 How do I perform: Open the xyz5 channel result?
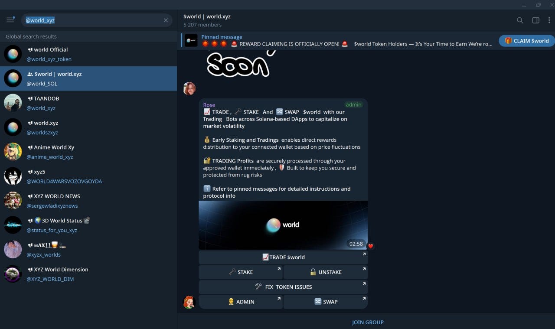coord(88,176)
